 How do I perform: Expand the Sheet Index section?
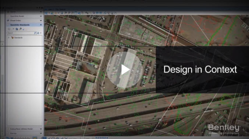tap(41, 21)
